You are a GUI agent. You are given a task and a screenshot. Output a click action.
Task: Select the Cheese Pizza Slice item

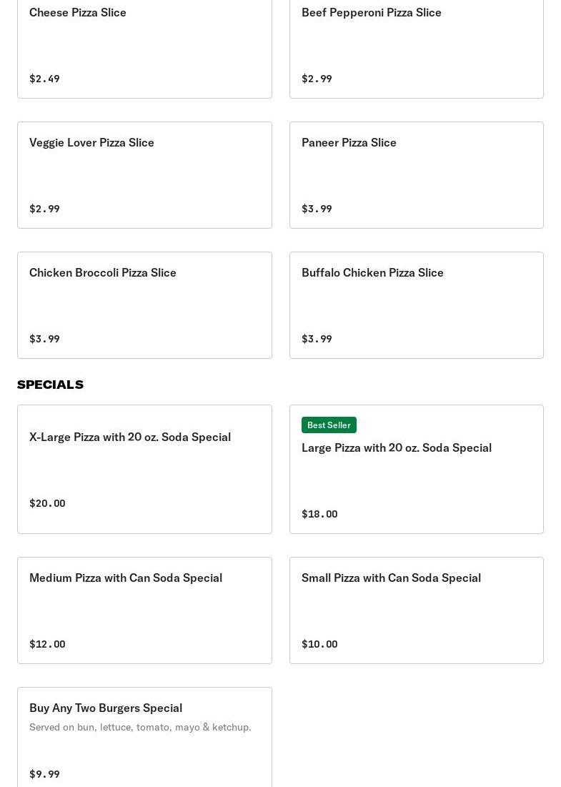pos(144,48)
